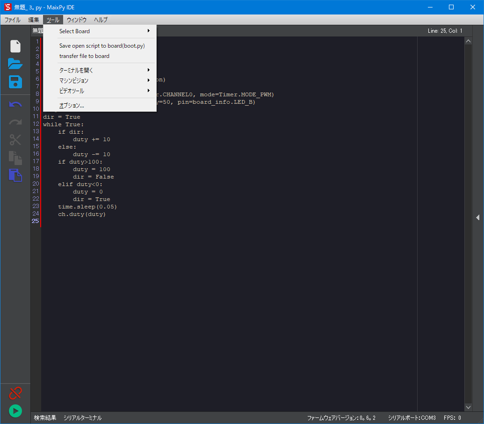Click the Copy icon in the sidebar
The width and height of the screenshot is (484, 424).
[15, 158]
